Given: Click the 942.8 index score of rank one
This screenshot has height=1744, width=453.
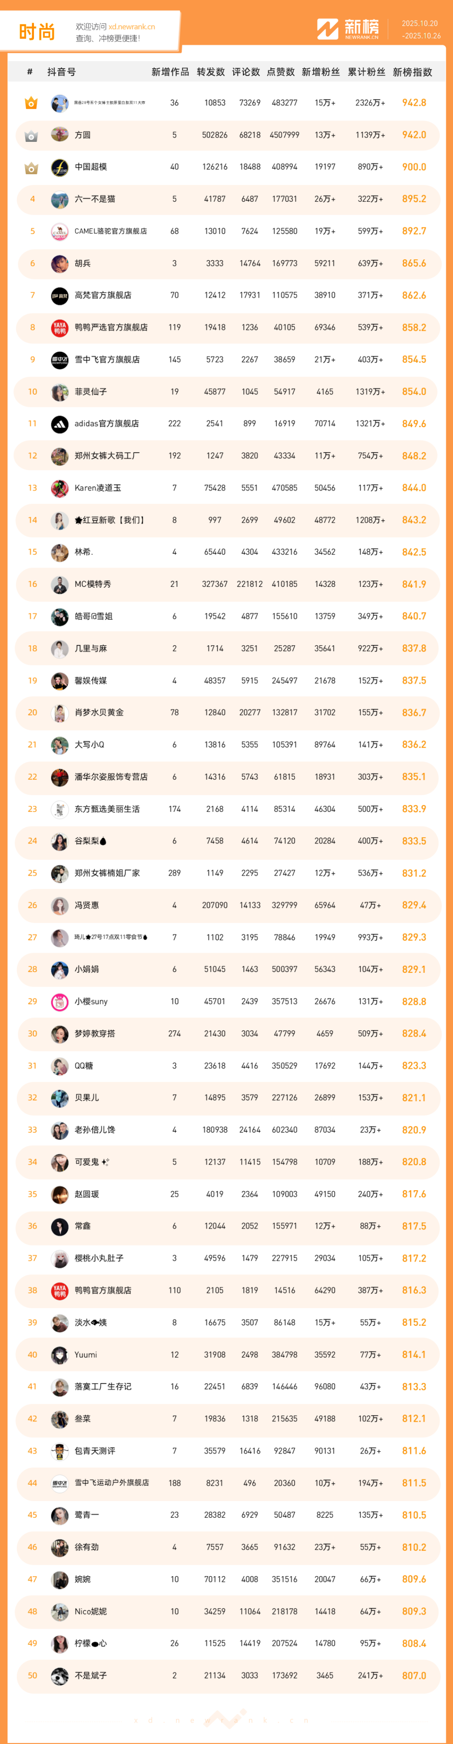Looking at the screenshot, I should tap(414, 103).
